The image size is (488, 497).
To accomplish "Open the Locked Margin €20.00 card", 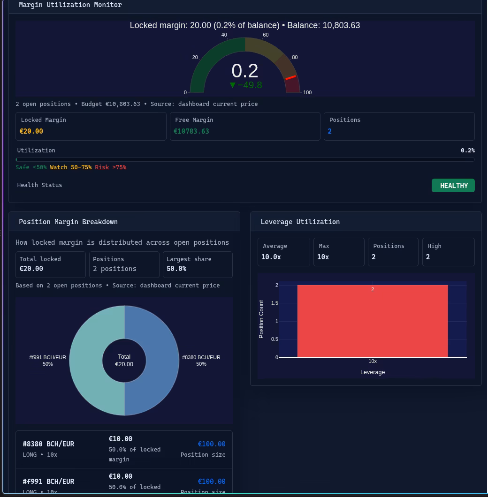I will pyautogui.click(x=91, y=126).
